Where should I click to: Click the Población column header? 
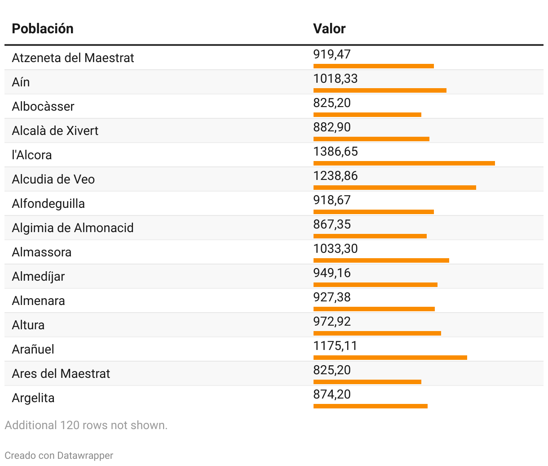coord(43,29)
